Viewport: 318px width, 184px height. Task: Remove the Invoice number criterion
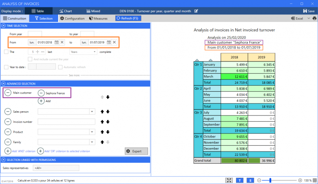click(x=8, y=122)
